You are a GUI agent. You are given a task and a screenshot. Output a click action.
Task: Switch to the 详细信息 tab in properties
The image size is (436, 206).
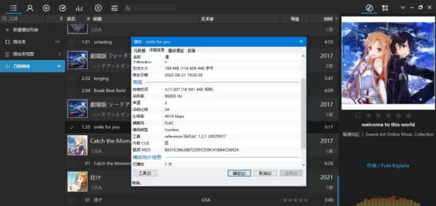pyautogui.click(x=157, y=50)
